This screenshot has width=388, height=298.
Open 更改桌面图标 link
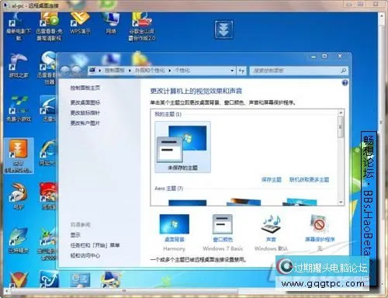tap(85, 102)
